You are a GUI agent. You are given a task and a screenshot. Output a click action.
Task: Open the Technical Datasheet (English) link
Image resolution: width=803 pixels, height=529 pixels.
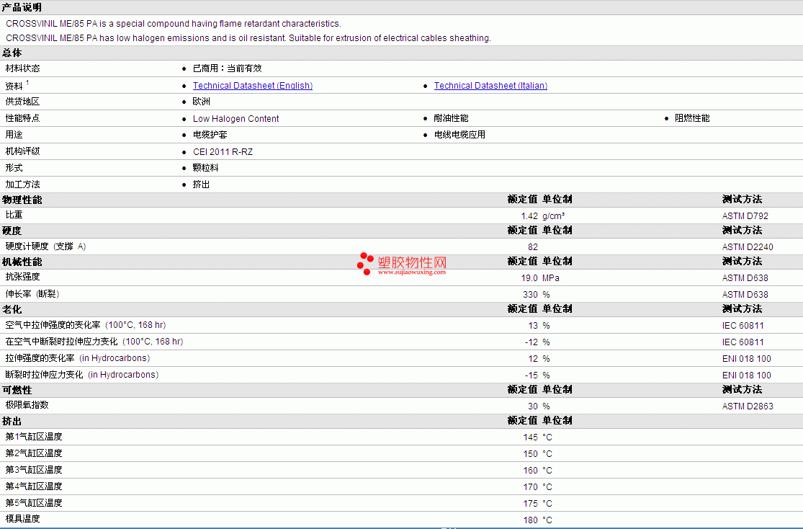tap(253, 86)
